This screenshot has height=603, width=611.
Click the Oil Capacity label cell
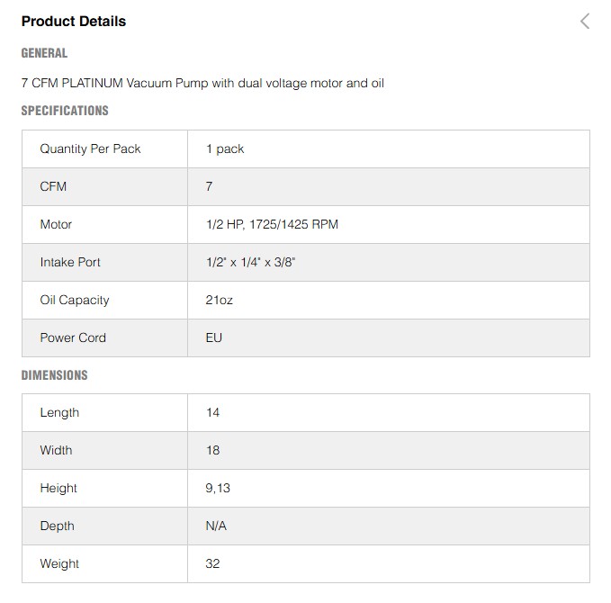(74, 300)
